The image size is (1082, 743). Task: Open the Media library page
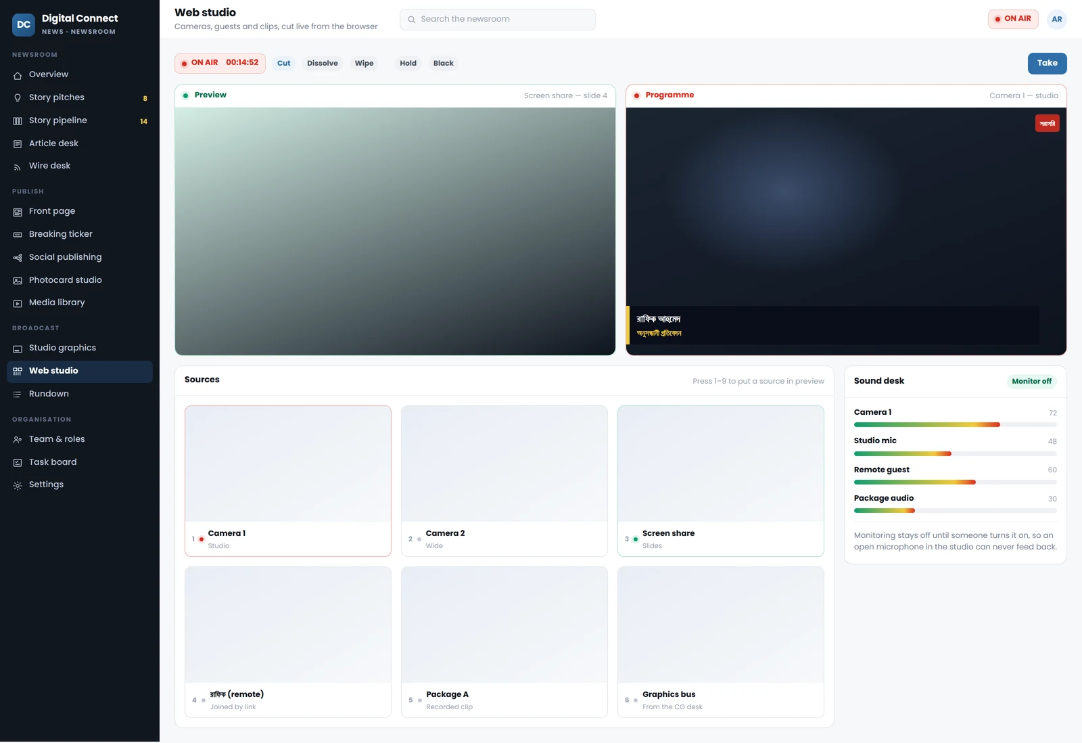pos(80,302)
